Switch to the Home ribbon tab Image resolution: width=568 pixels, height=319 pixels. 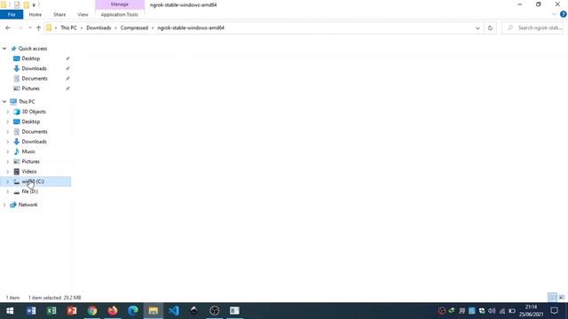35,14
